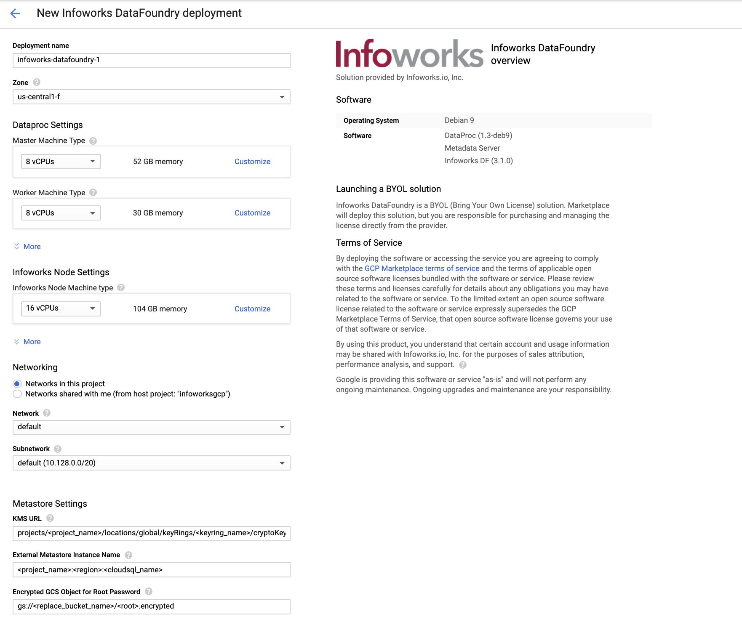Image resolution: width=742 pixels, height=622 pixels.
Task: Go back using the arrow icon
Action: click(x=15, y=13)
